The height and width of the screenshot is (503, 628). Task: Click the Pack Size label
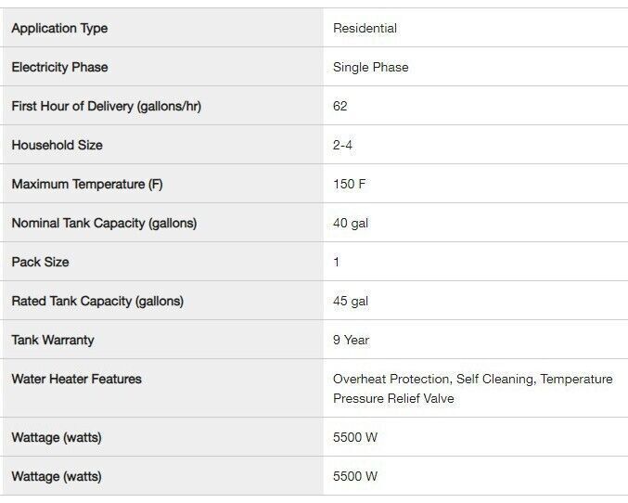40,262
